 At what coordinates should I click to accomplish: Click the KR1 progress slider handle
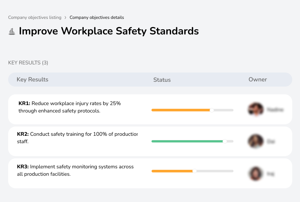[211, 110]
